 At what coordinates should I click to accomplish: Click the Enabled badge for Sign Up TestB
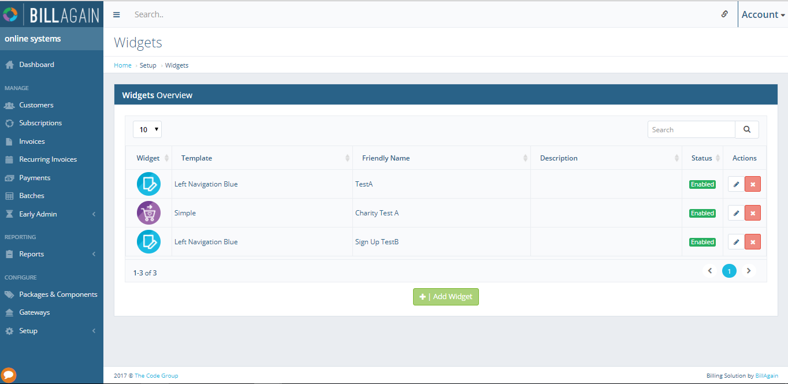tap(702, 242)
